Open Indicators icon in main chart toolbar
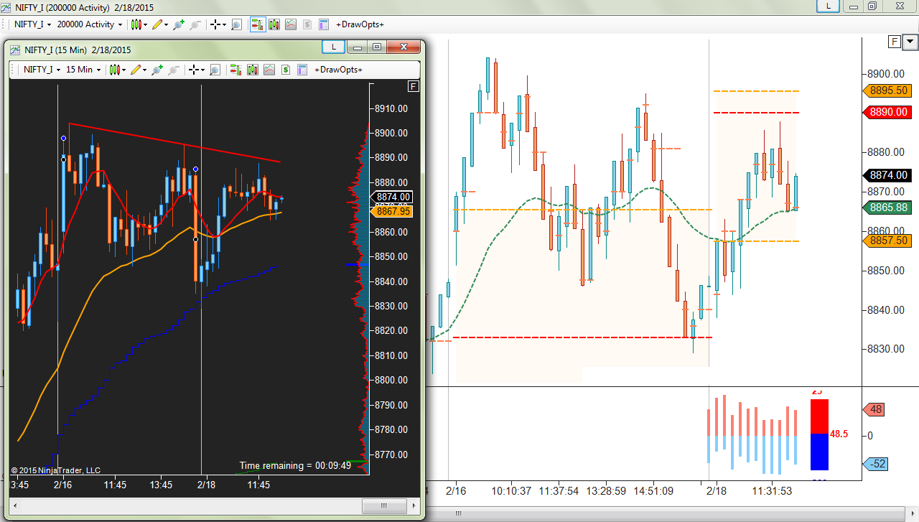The height and width of the screenshot is (522, 919). tap(290, 24)
